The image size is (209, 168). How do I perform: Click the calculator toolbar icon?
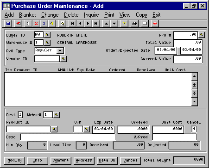[8, 24]
